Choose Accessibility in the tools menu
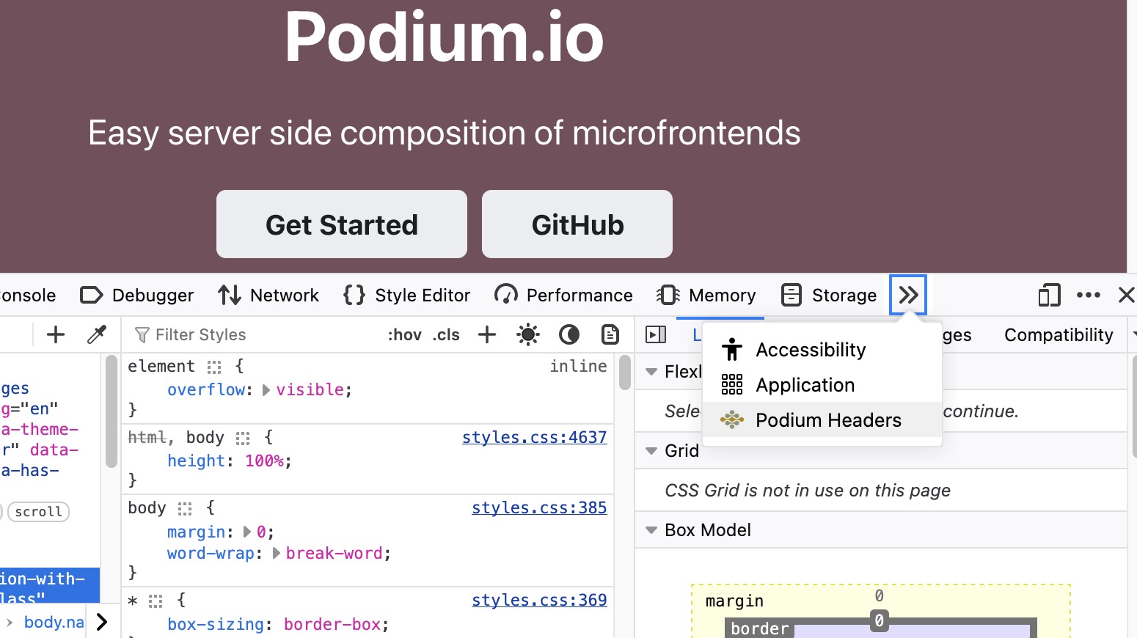 point(810,350)
